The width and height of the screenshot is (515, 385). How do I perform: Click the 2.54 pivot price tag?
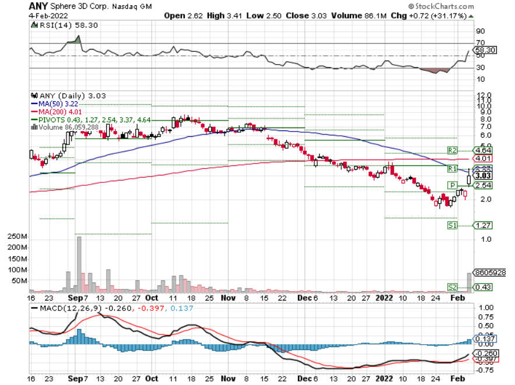pos(482,185)
